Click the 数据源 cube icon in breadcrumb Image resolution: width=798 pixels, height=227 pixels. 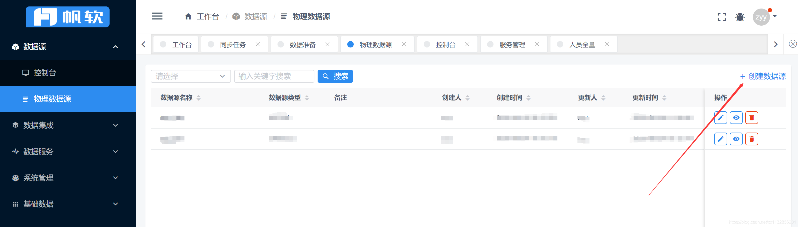pyautogui.click(x=236, y=16)
